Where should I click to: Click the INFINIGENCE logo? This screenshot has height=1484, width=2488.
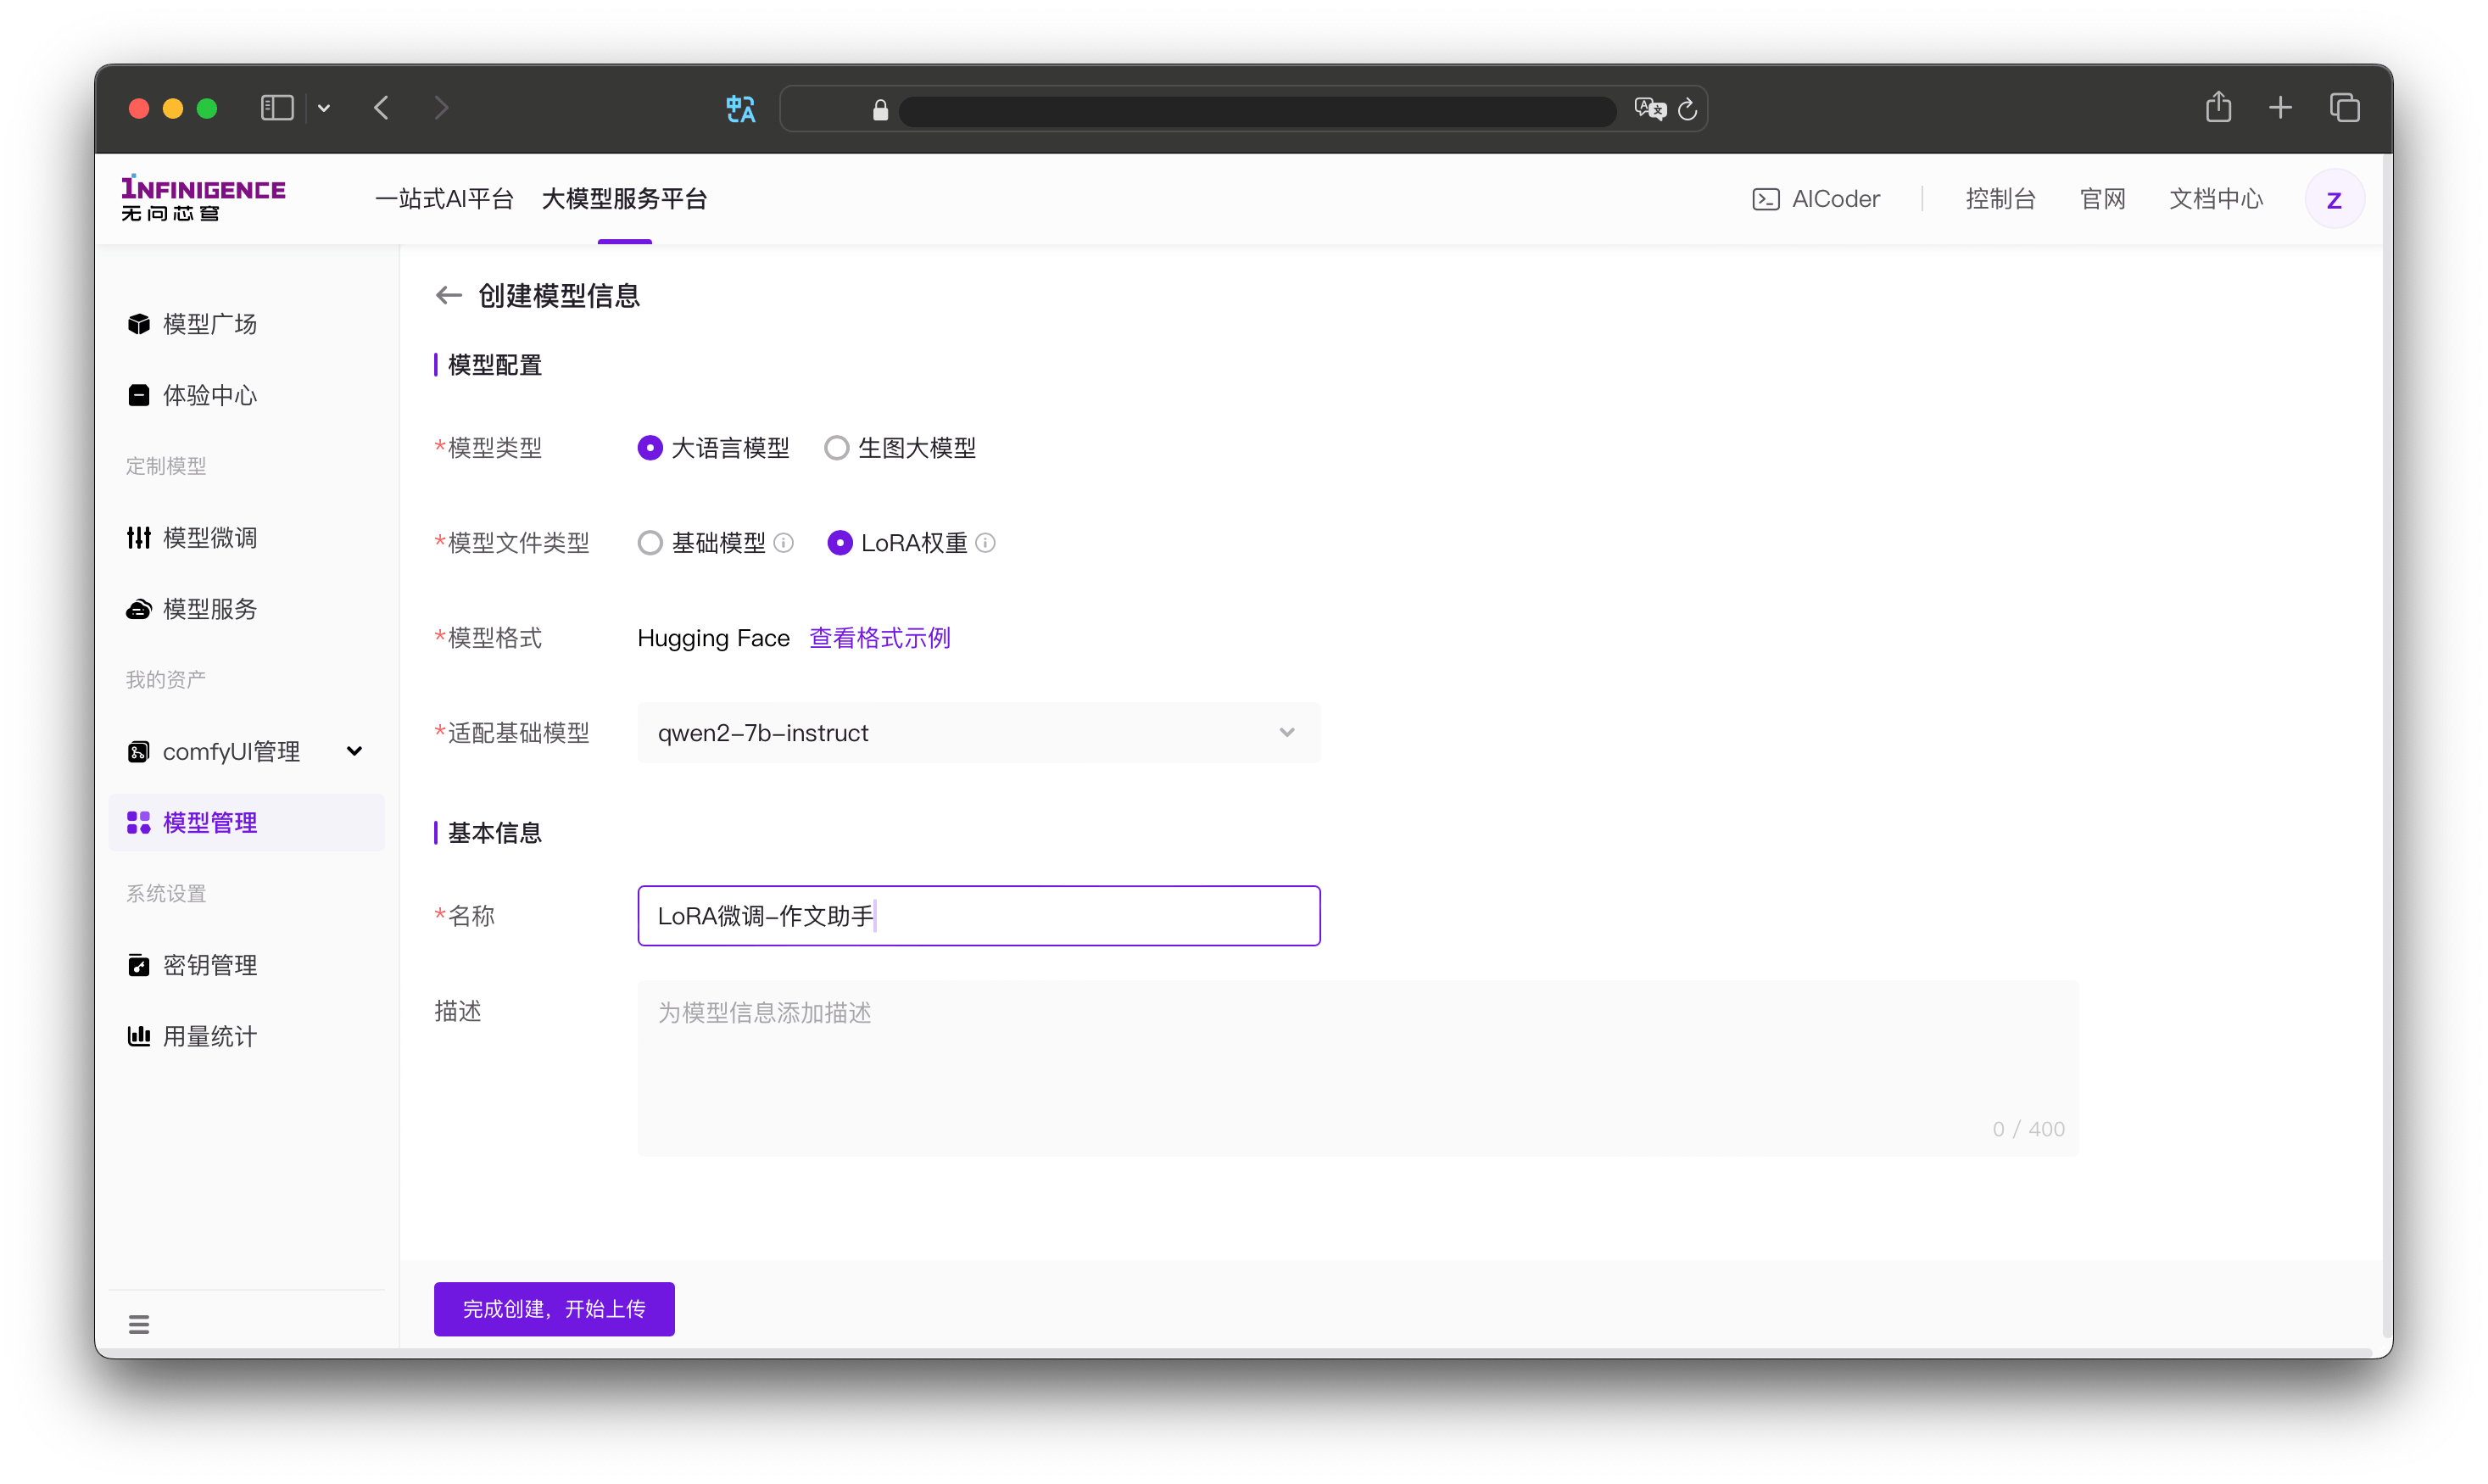pyautogui.click(x=204, y=198)
